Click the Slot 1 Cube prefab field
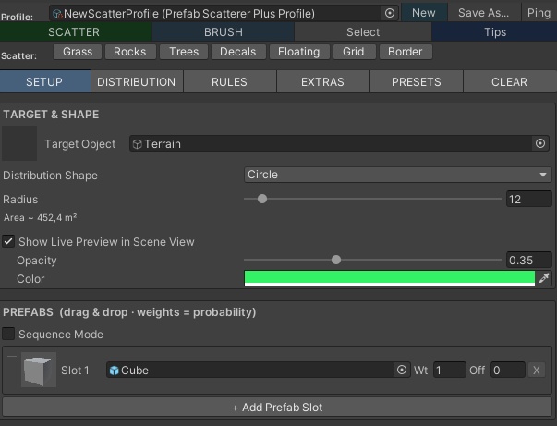Viewport: 557px width, 426px height. [259, 370]
